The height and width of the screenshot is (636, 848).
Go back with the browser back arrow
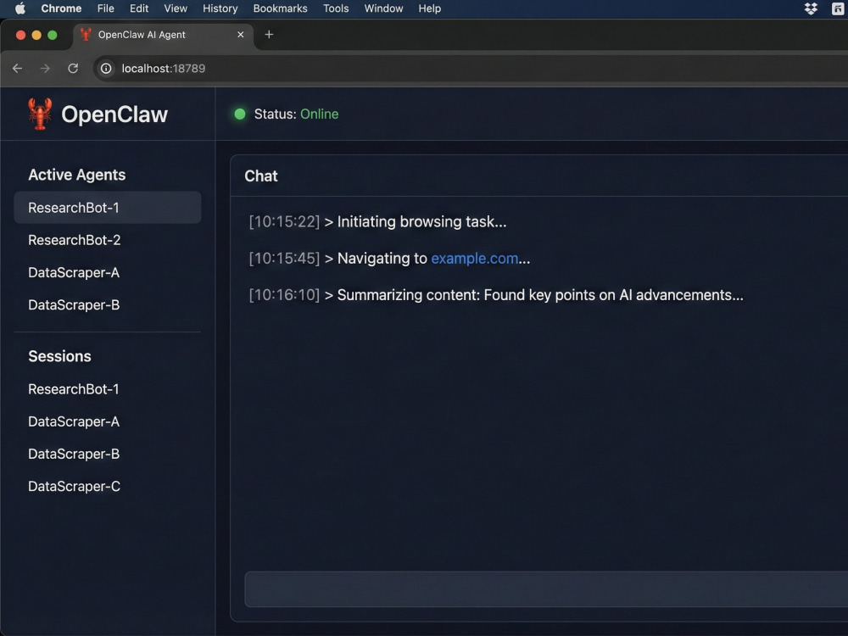click(x=17, y=69)
